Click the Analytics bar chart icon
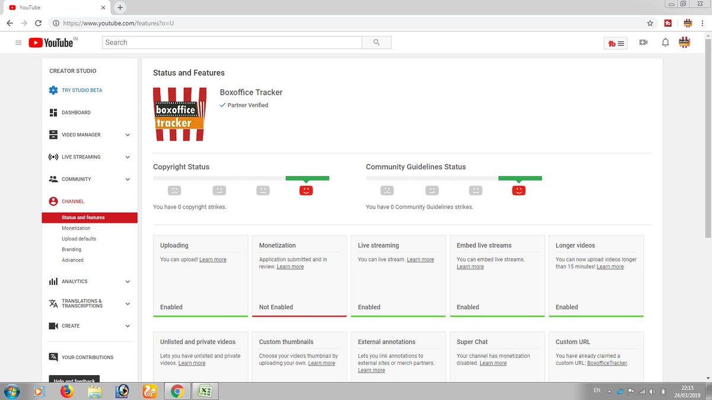 pyautogui.click(x=53, y=281)
